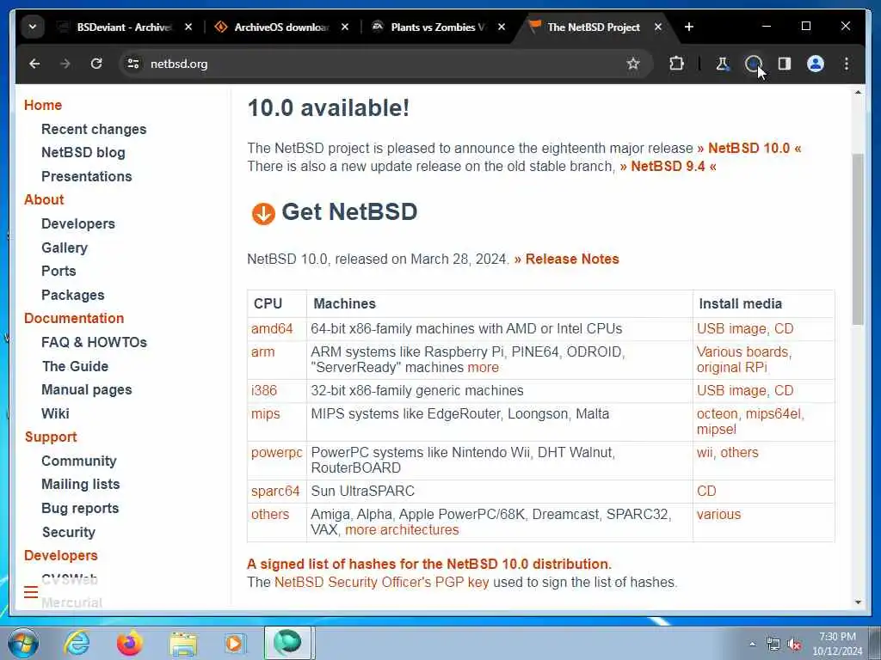Open the Gallery sidebar link
Screen dimensions: 881x660
(x=65, y=247)
